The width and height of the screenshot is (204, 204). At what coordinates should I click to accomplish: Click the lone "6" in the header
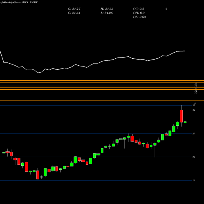(x=166, y=9)
